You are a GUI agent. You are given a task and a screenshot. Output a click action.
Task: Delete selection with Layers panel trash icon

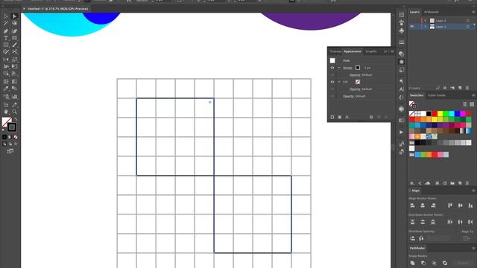coord(467,88)
